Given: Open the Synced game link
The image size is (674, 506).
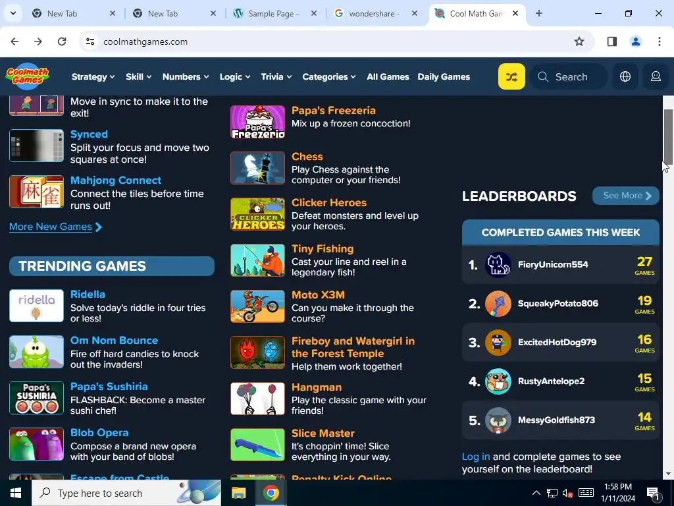Looking at the screenshot, I should tap(89, 134).
